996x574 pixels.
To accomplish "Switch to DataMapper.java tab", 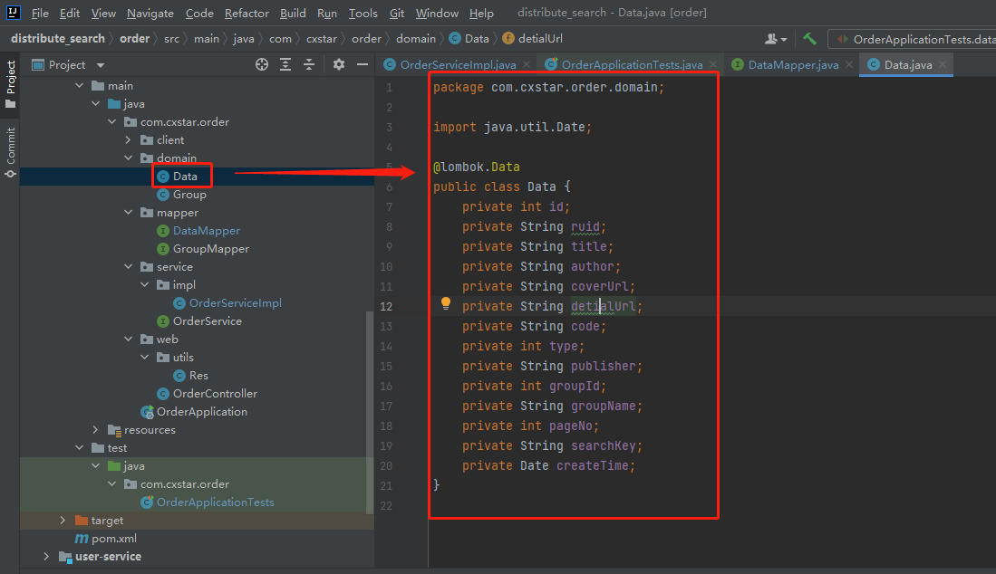I will coord(793,64).
